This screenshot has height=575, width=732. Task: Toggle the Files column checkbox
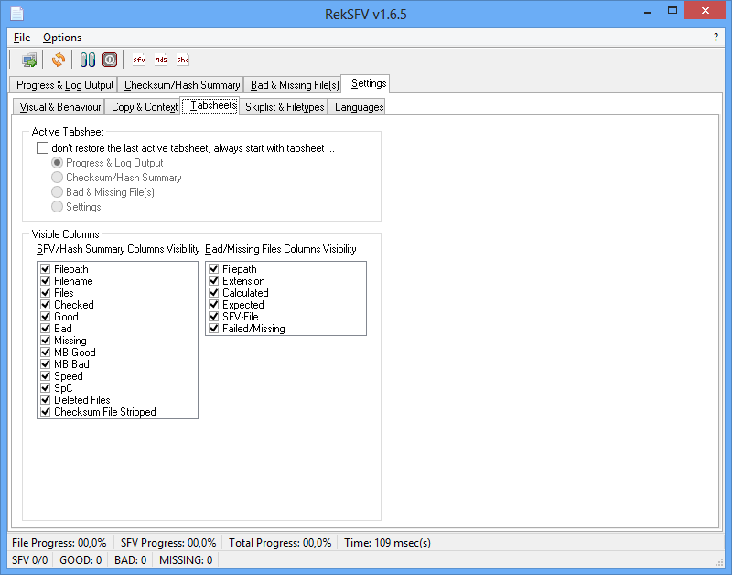45,292
